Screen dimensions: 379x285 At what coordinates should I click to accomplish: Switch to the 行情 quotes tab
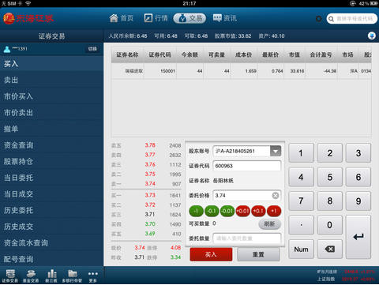pos(156,18)
